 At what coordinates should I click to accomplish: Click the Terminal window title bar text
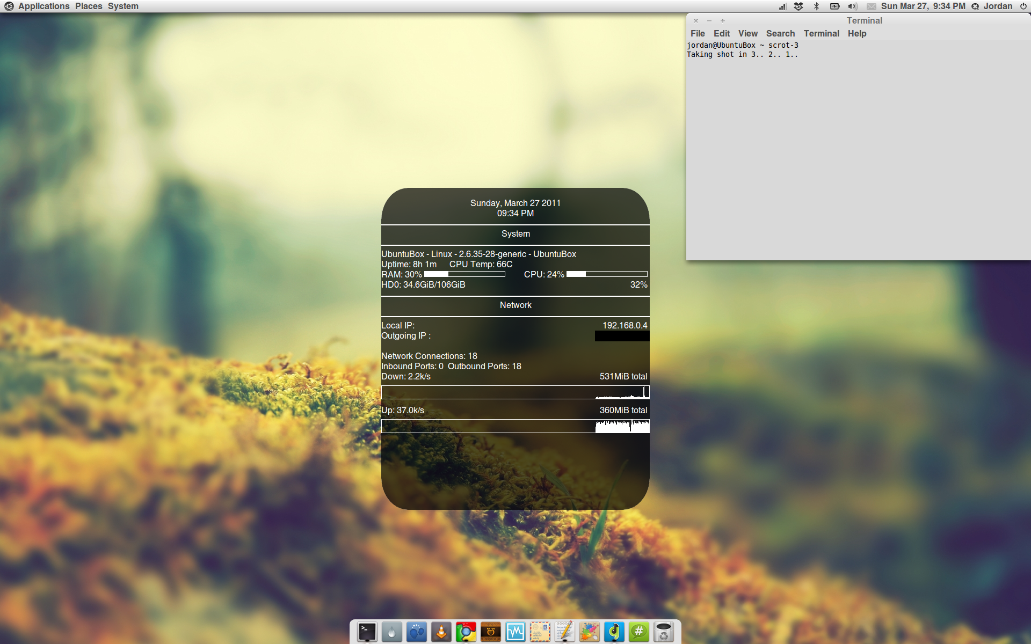click(x=865, y=20)
